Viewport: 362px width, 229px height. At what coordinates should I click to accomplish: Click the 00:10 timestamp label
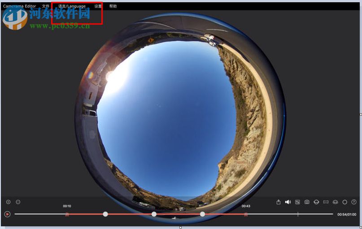(x=67, y=206)
